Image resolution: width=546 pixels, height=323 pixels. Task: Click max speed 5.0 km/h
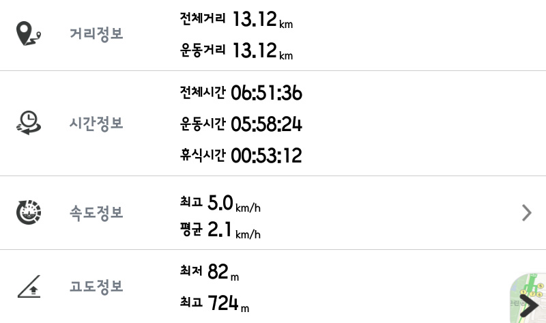pyautogui.click(x=234, y=203)
